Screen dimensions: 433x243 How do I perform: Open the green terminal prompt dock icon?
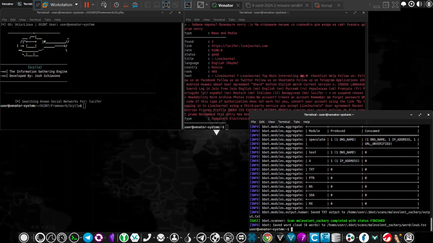pyautogui.click(x=74, y=238)
